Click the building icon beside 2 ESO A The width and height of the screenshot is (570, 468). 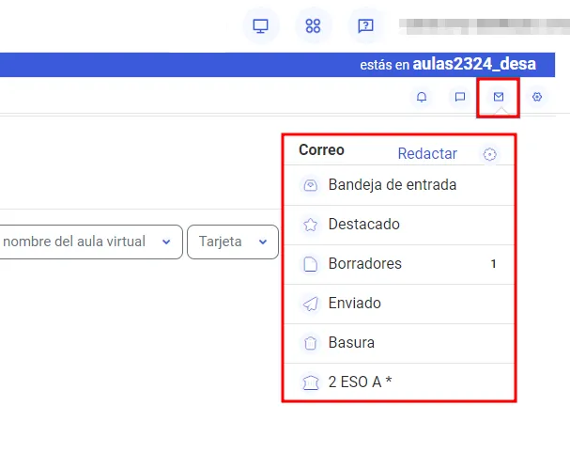tap(311, 382)
